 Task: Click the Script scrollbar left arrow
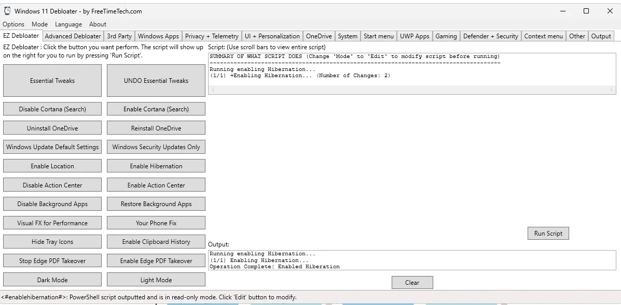[212, 90]
